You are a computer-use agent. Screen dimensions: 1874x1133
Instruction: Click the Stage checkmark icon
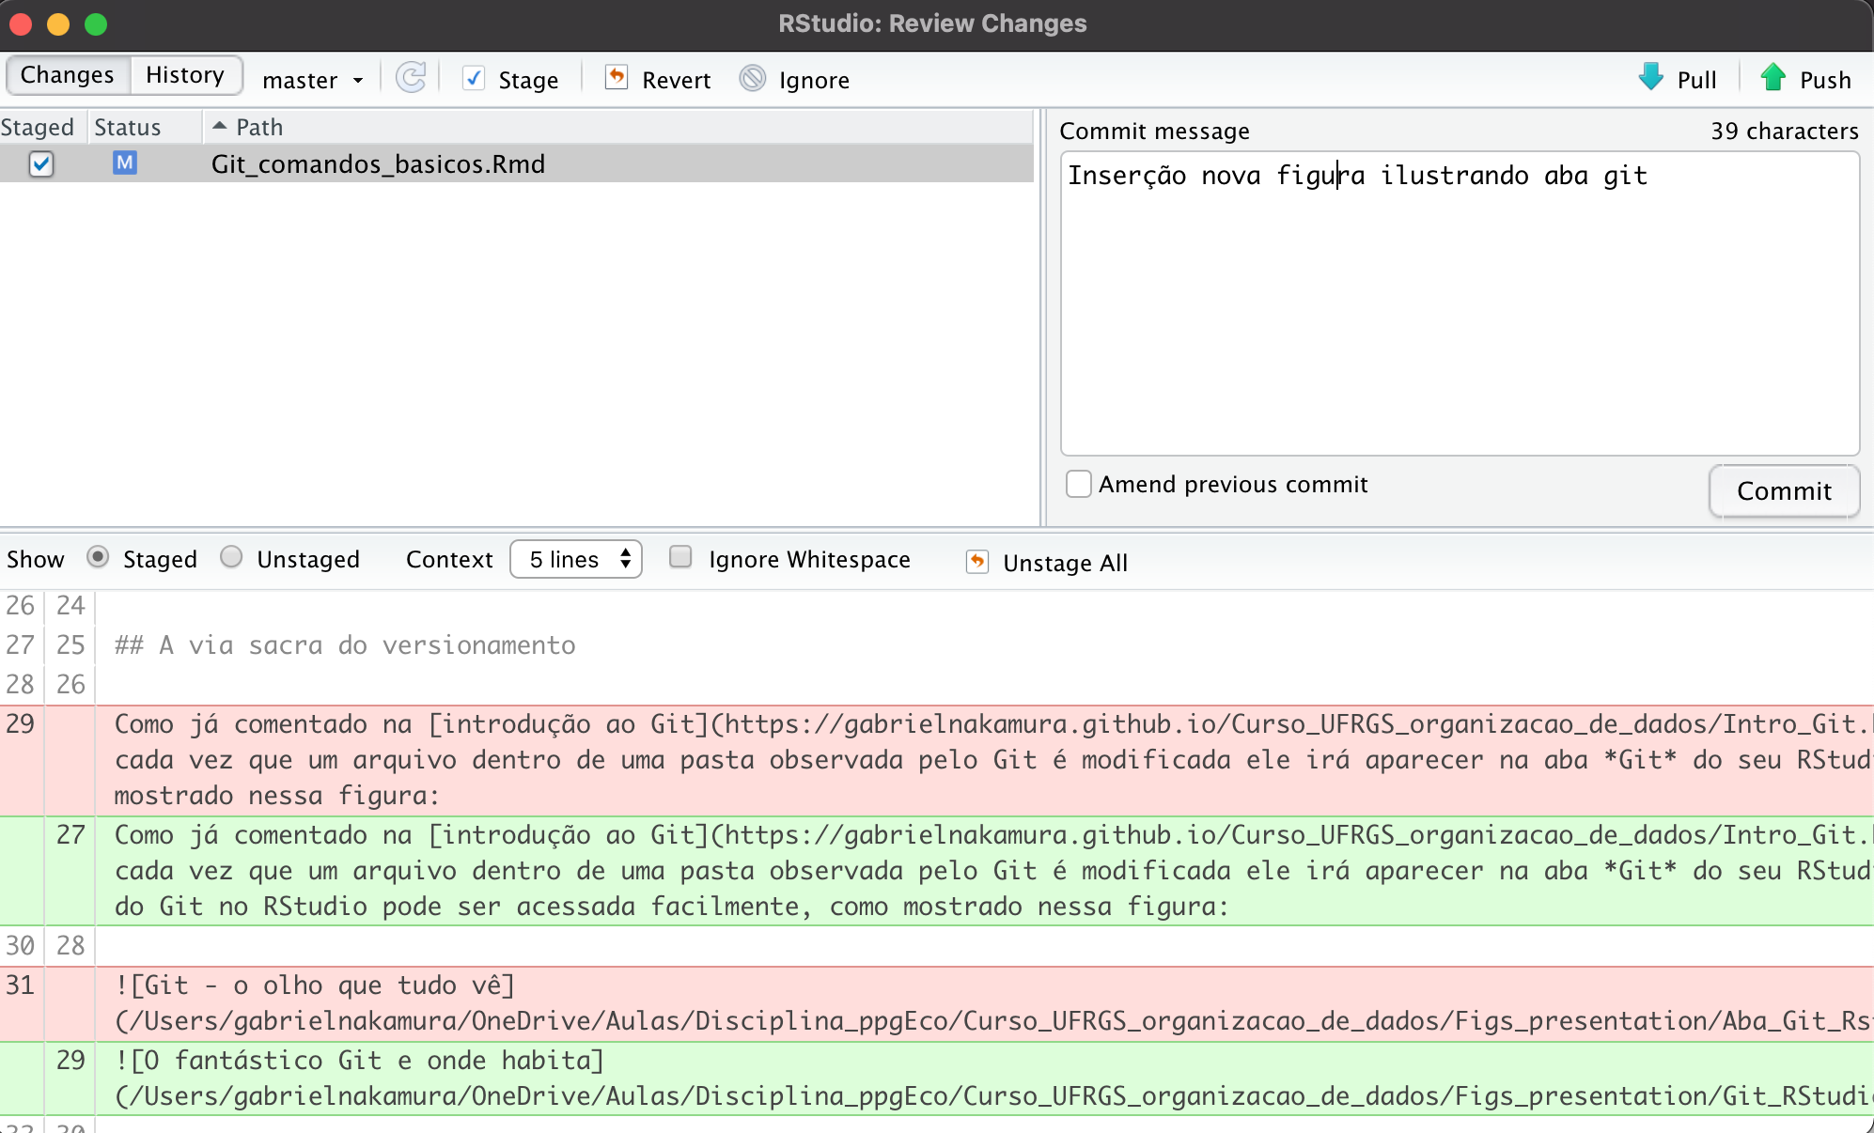tap(474, 78)
